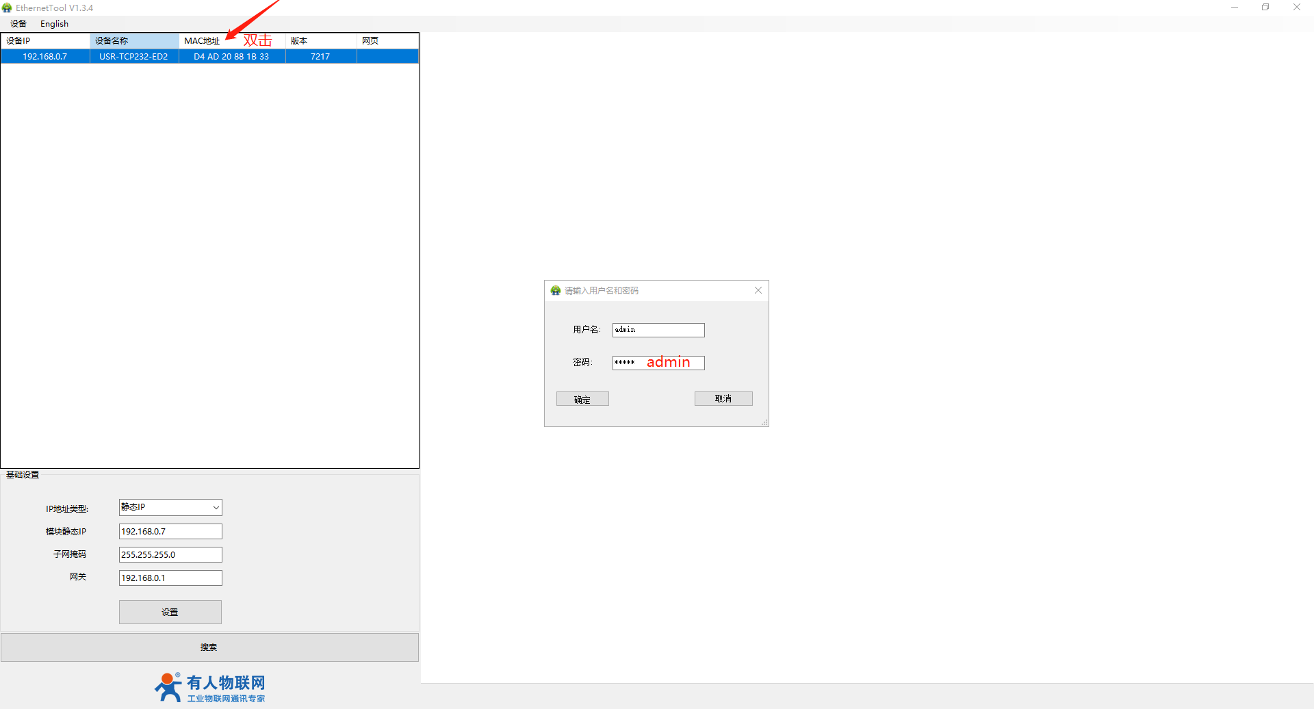Screen dimensions: 1314x709
Task: Close the username and password dialog
Action: click(758, 291)
